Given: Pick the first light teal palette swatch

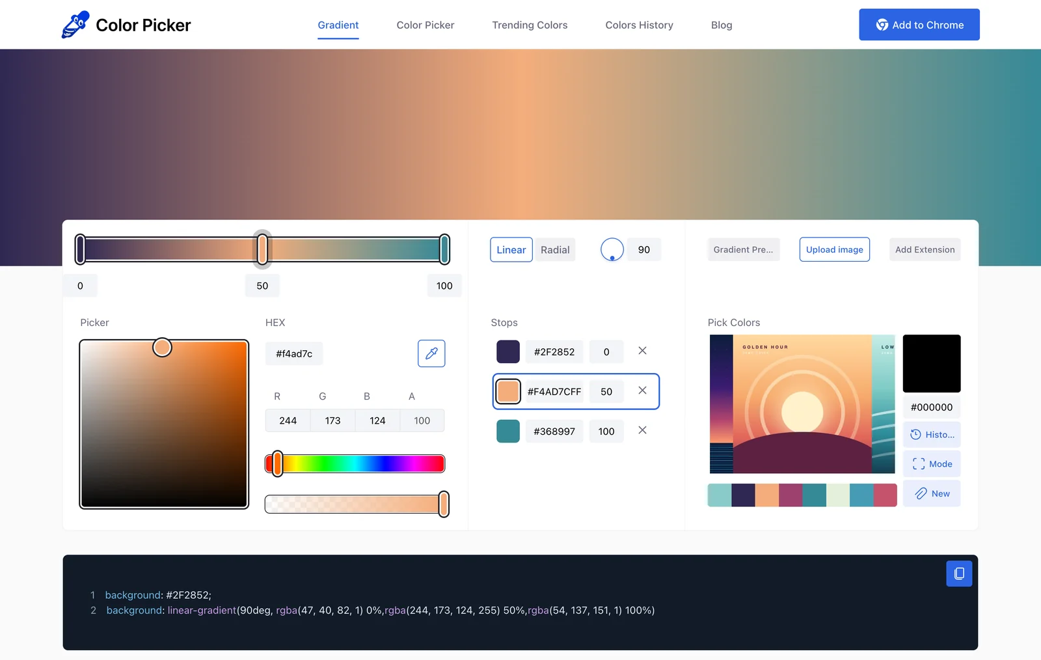Looking at the screenshot, I should point(720,495).
